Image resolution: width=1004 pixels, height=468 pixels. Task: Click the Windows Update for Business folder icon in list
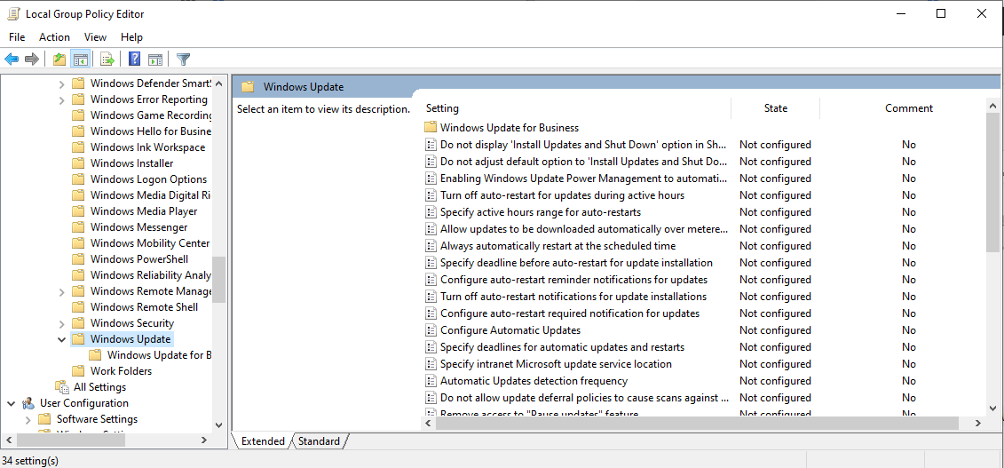(x=431, y=127)
